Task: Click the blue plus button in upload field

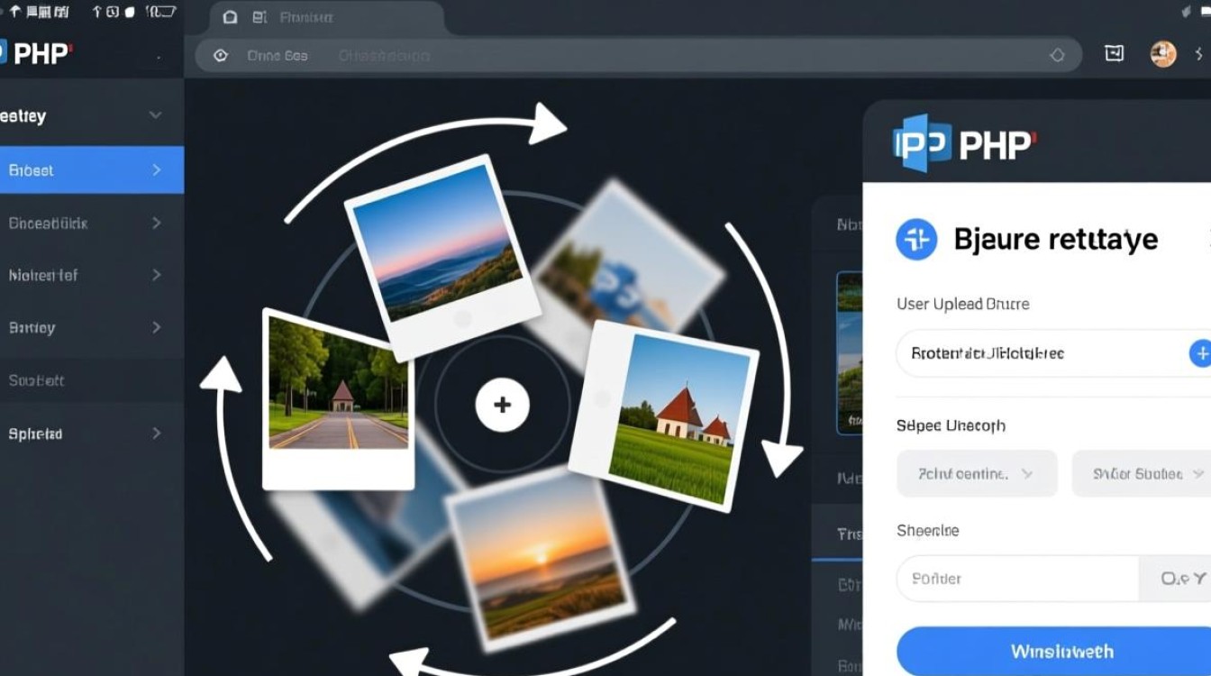Action: coord(1200,353)
